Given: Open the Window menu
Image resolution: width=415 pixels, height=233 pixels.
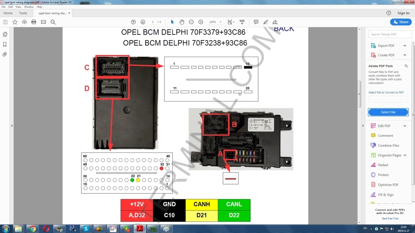Looking at the screenshot, I should pyautogui.click(x=29, y=7).
